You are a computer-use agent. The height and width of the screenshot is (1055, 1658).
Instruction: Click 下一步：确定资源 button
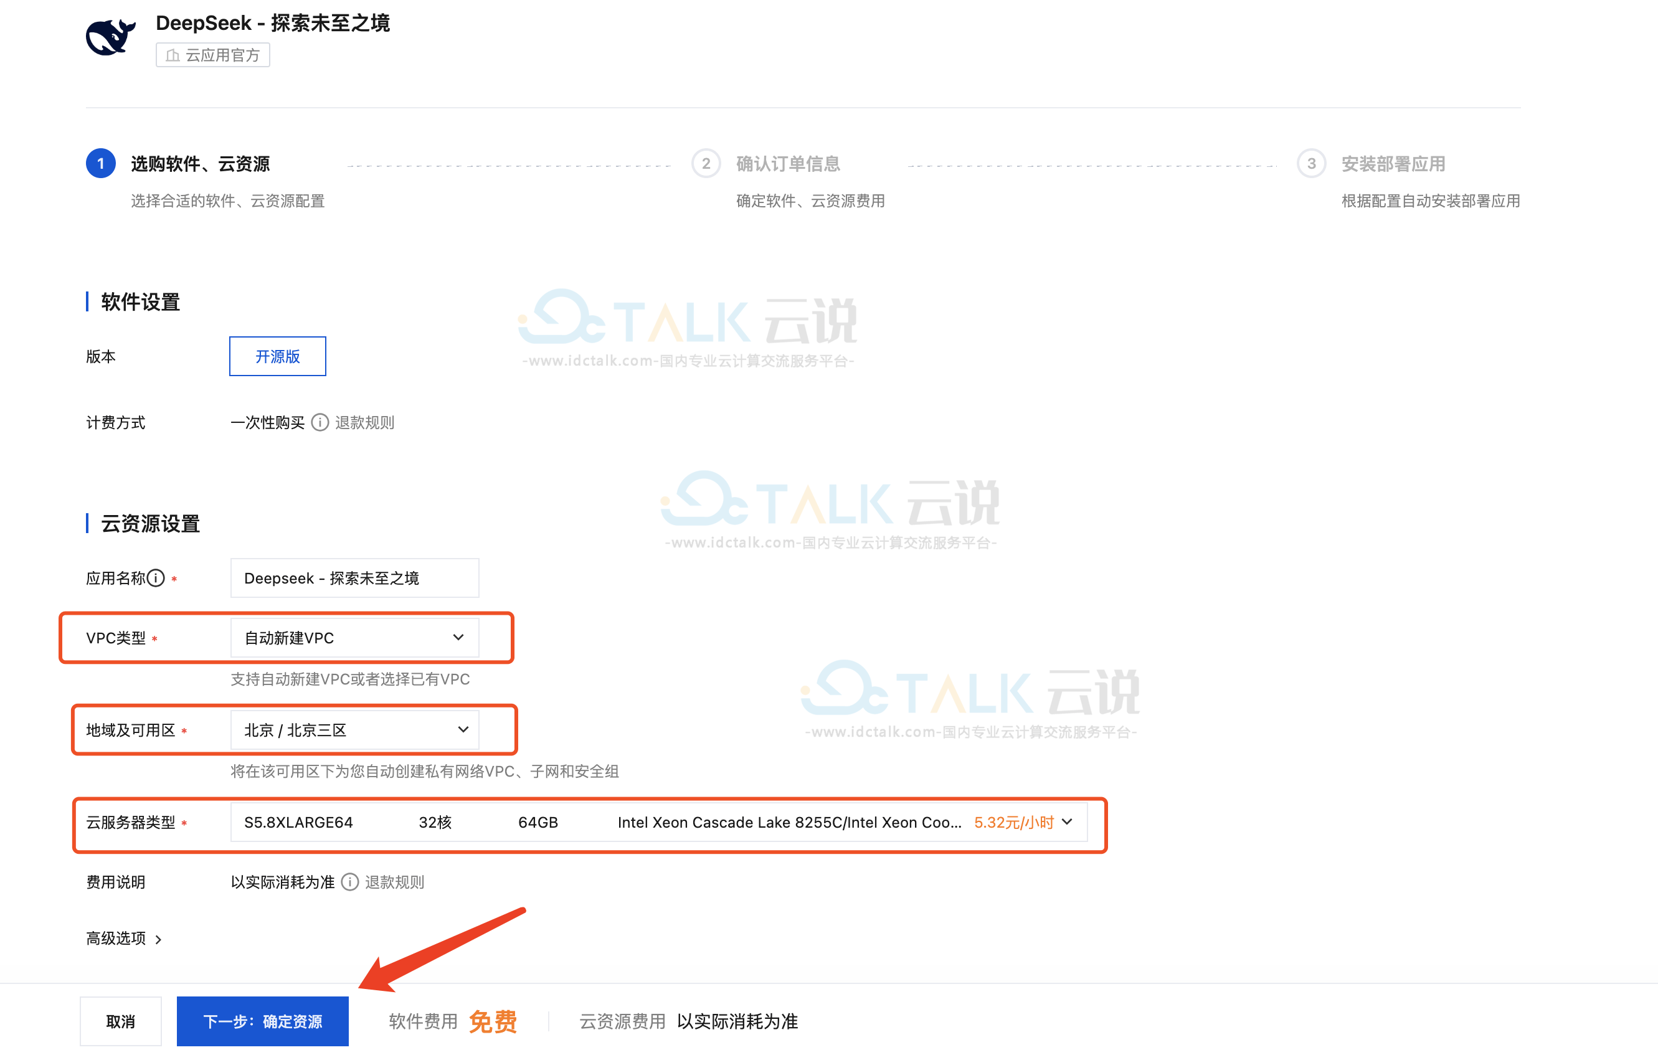[x=262, y=1021]
